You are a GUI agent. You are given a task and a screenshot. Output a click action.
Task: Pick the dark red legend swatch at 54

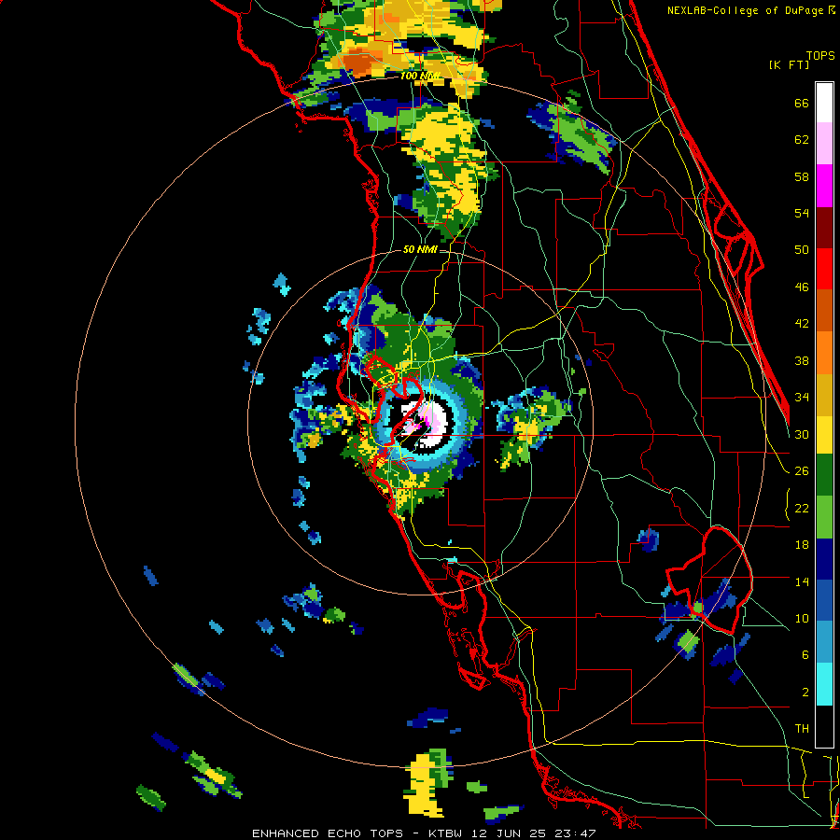click(x=824, y=227)
